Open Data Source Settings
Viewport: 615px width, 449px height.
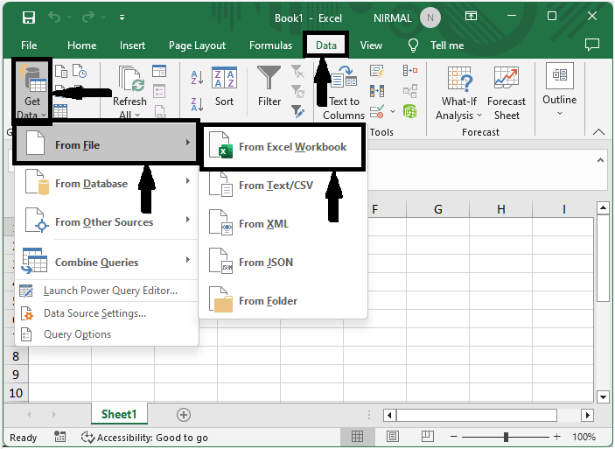(x=107, y=313)
